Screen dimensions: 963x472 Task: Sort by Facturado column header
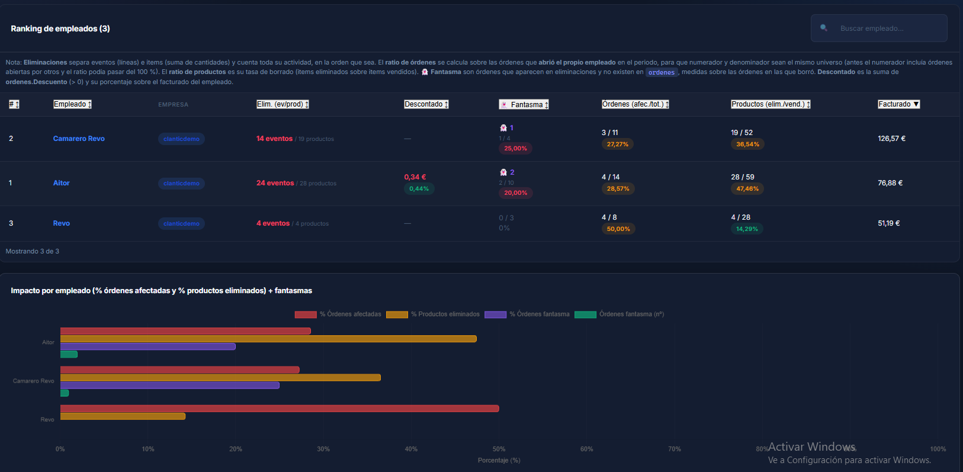tap(898, 104)
